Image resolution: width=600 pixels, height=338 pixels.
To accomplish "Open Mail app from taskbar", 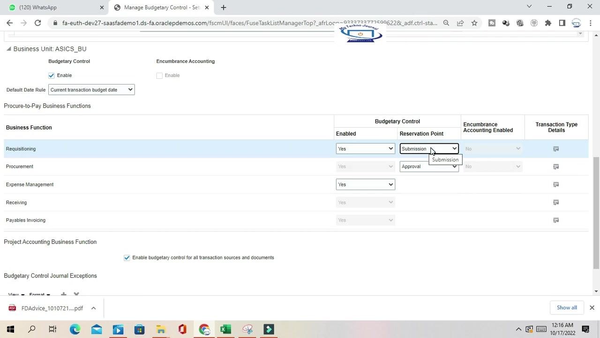I will click(x=97, y=329).
